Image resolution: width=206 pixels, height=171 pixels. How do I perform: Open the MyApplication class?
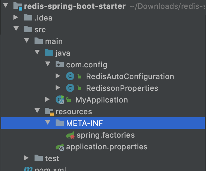tap(102, 100)
